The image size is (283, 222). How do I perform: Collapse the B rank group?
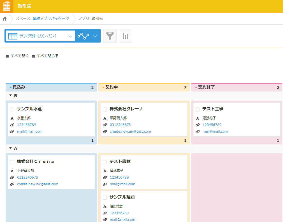[10, 95]
